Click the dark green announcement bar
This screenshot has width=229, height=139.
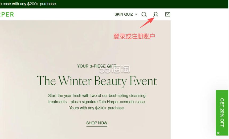tap(114, 4)
